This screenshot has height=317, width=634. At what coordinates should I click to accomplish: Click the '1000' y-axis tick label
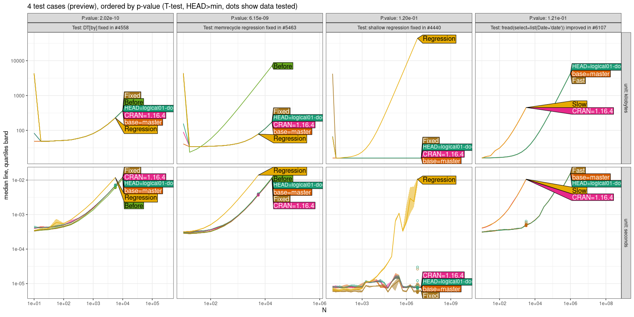coord(19,96)
